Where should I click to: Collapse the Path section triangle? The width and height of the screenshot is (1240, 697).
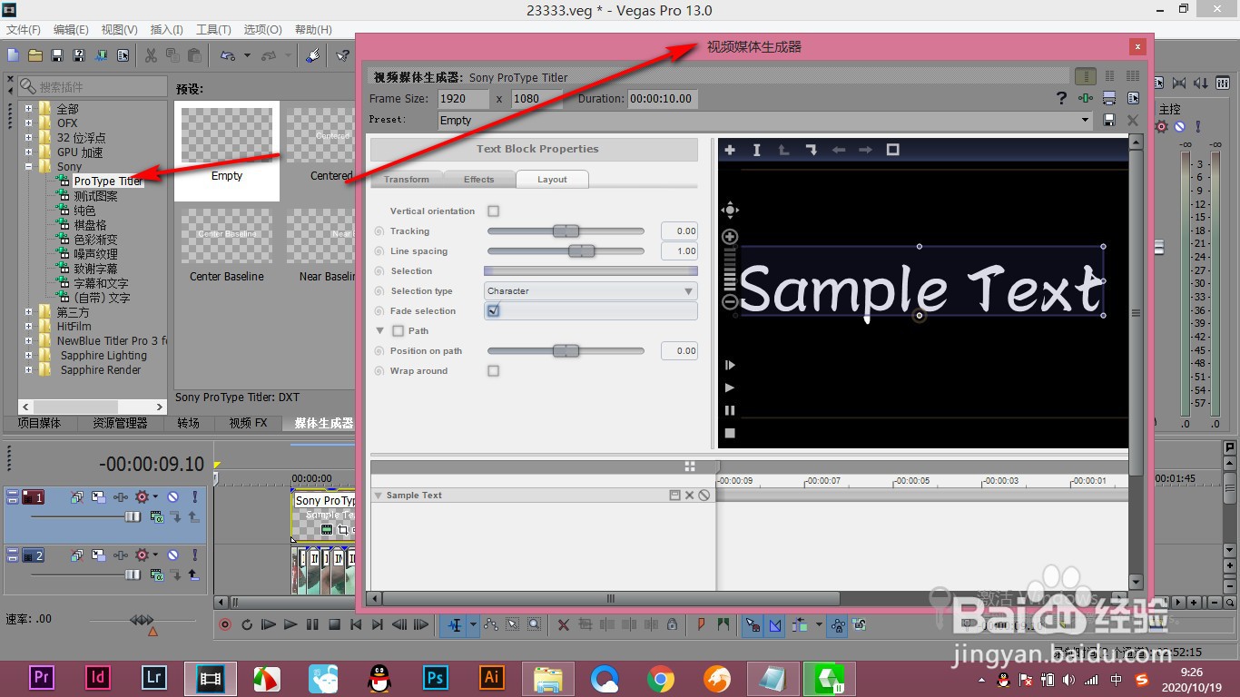(380, 330)
